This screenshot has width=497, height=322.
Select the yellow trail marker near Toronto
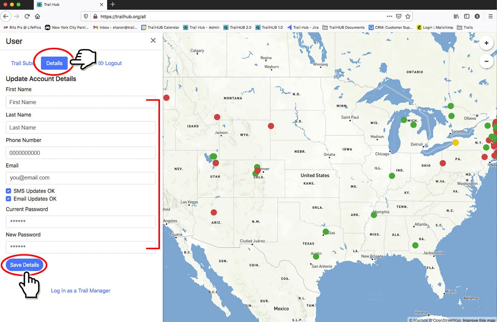456,143
